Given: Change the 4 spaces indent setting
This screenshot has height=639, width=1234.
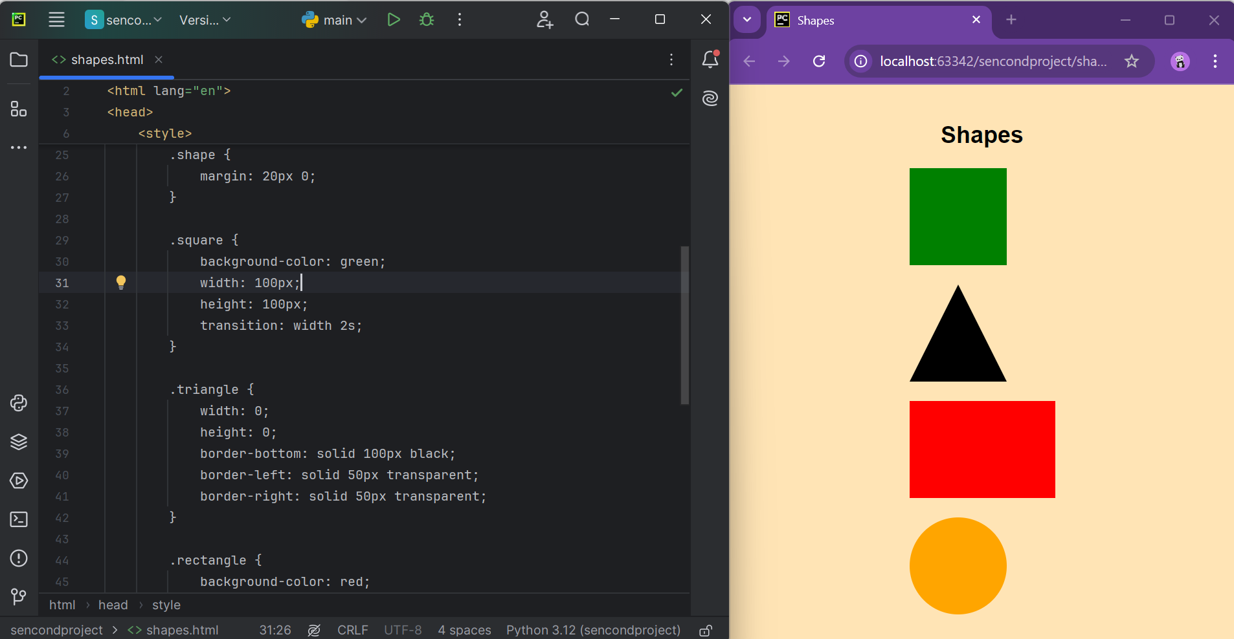Looking at the screenshot, I should point(464,630).
